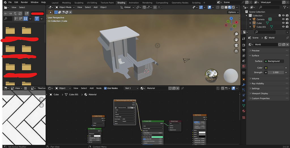Image resolution: width=290 pixels, height=148 pixels.
Task: Disable Camera in renders camera icon
Action: 287,19
